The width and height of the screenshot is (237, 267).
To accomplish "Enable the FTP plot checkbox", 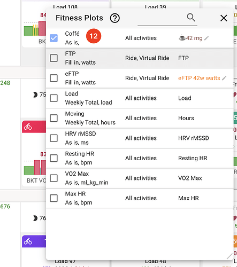I will click(x=53, y=58).
